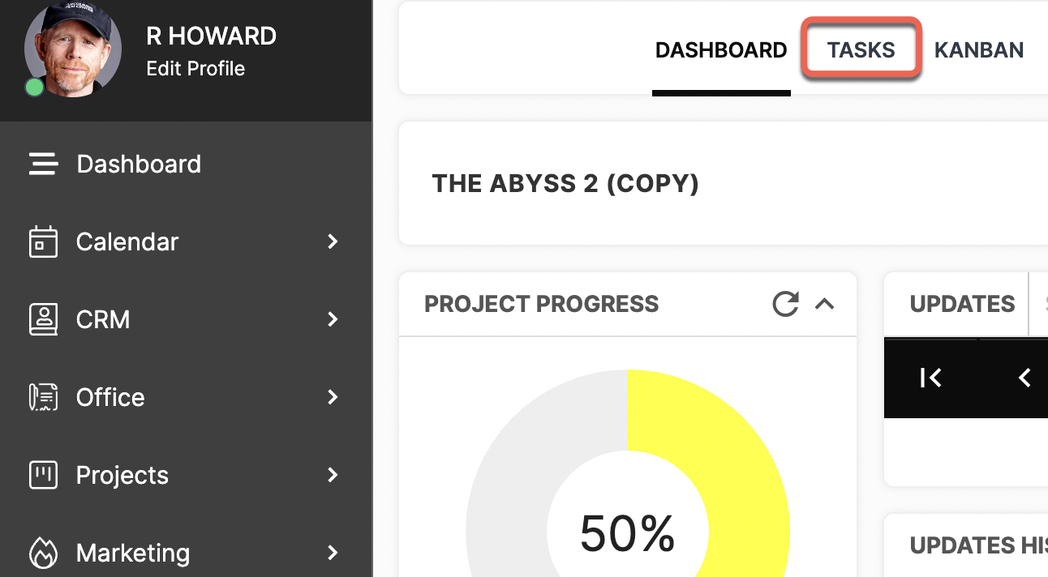Click the CRM contact book icon
The image size is (1048, 577).
click(44, 319)
